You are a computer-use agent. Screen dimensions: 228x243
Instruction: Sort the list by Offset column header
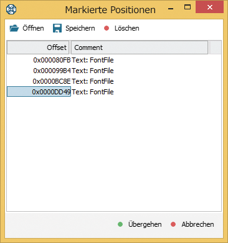38,47
